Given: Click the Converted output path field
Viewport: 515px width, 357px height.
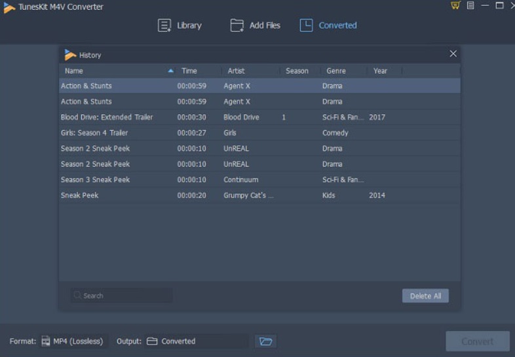Looking at the screenshot, I should [x=196, y=341].
